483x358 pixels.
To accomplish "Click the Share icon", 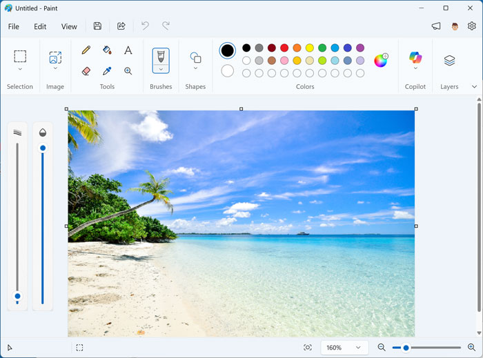I will click(121, 26).
